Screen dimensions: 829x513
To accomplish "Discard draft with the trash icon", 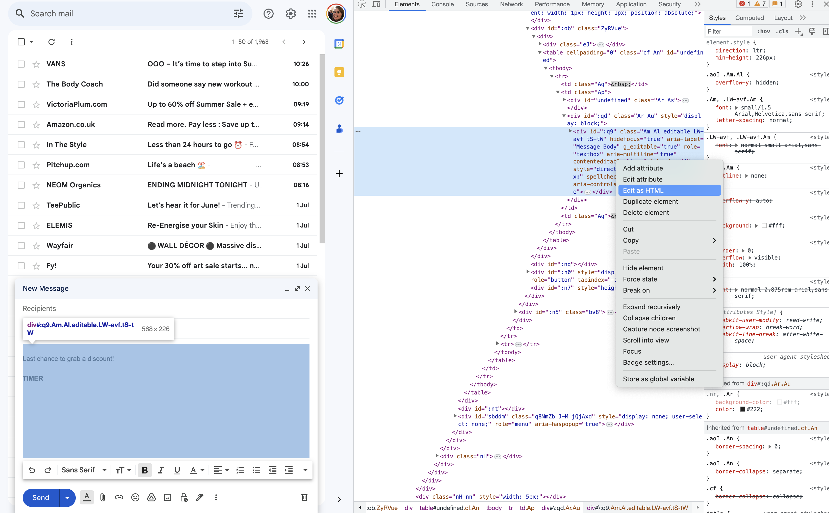I will (304, 497).
